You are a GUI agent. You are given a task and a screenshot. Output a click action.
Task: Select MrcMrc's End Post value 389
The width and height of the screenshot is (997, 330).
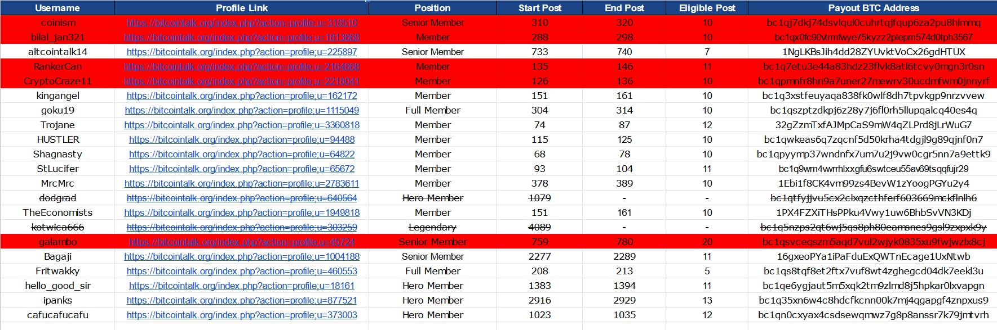tap(624, 183)
